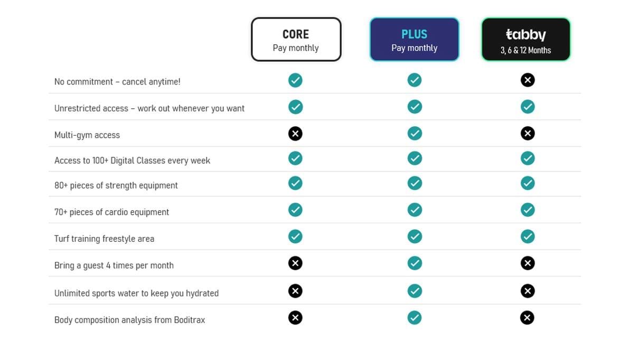The height and width of the screenshot is (359, 629).
Task: Click tabby X icon for Boditrax analysis
Action: click(x=527, y=317)
